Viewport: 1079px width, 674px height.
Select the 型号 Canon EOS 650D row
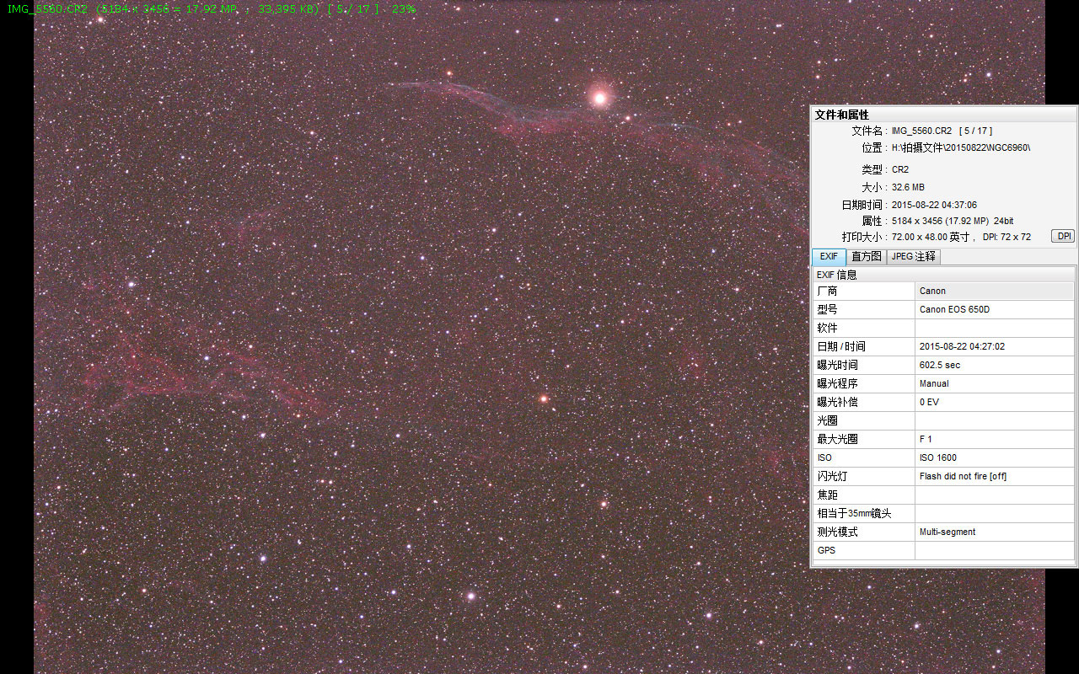point(942,309)
